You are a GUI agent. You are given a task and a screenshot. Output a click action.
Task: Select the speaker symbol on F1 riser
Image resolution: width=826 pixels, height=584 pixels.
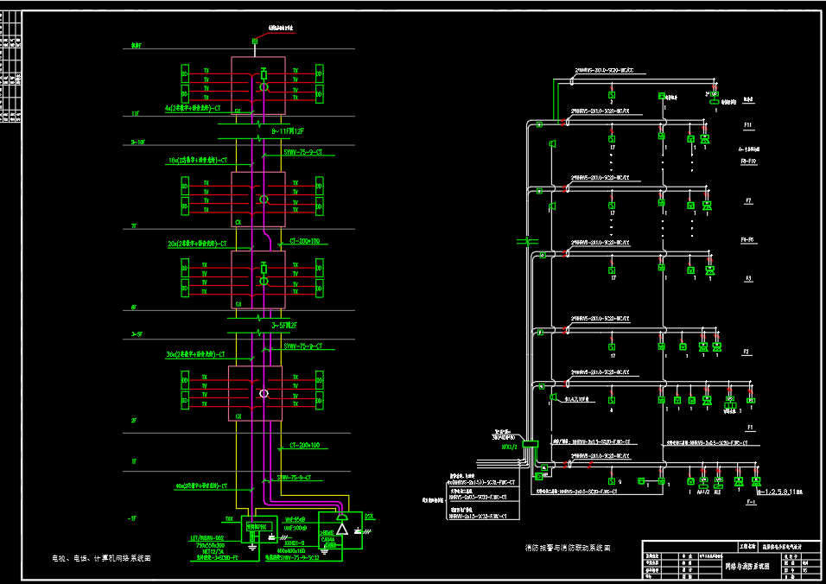coord(553,397)
